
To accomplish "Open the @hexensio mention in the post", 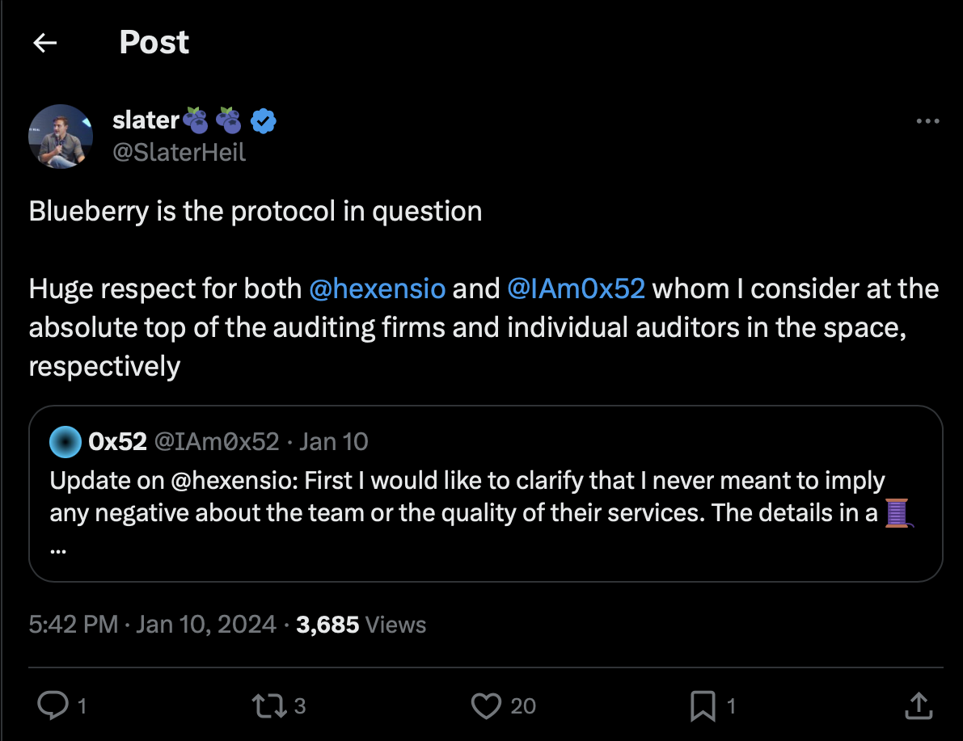I will point(377,288).
